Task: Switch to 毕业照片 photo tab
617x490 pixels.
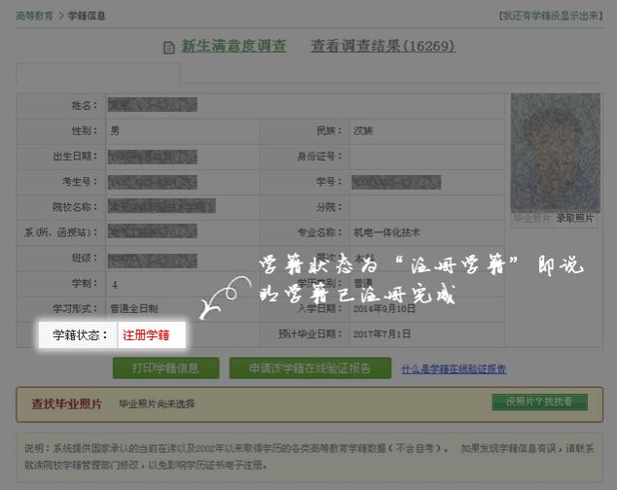Action: click(x=532, y=218)
